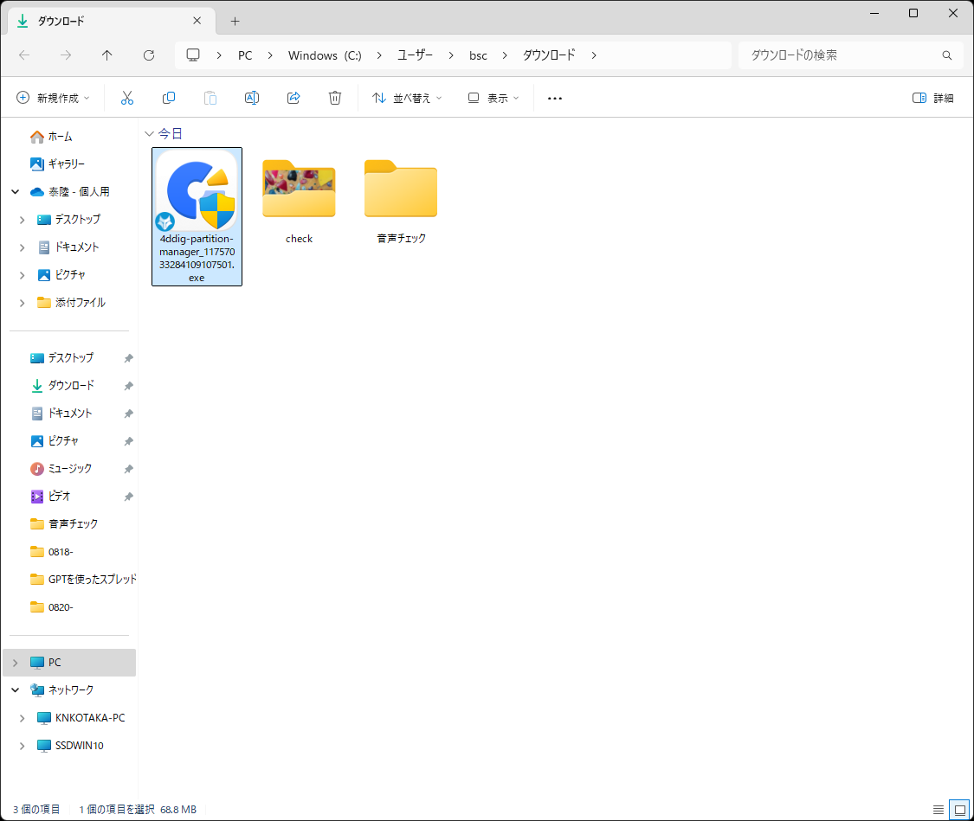Switch to details list view icon

click(x=938, y=809)
